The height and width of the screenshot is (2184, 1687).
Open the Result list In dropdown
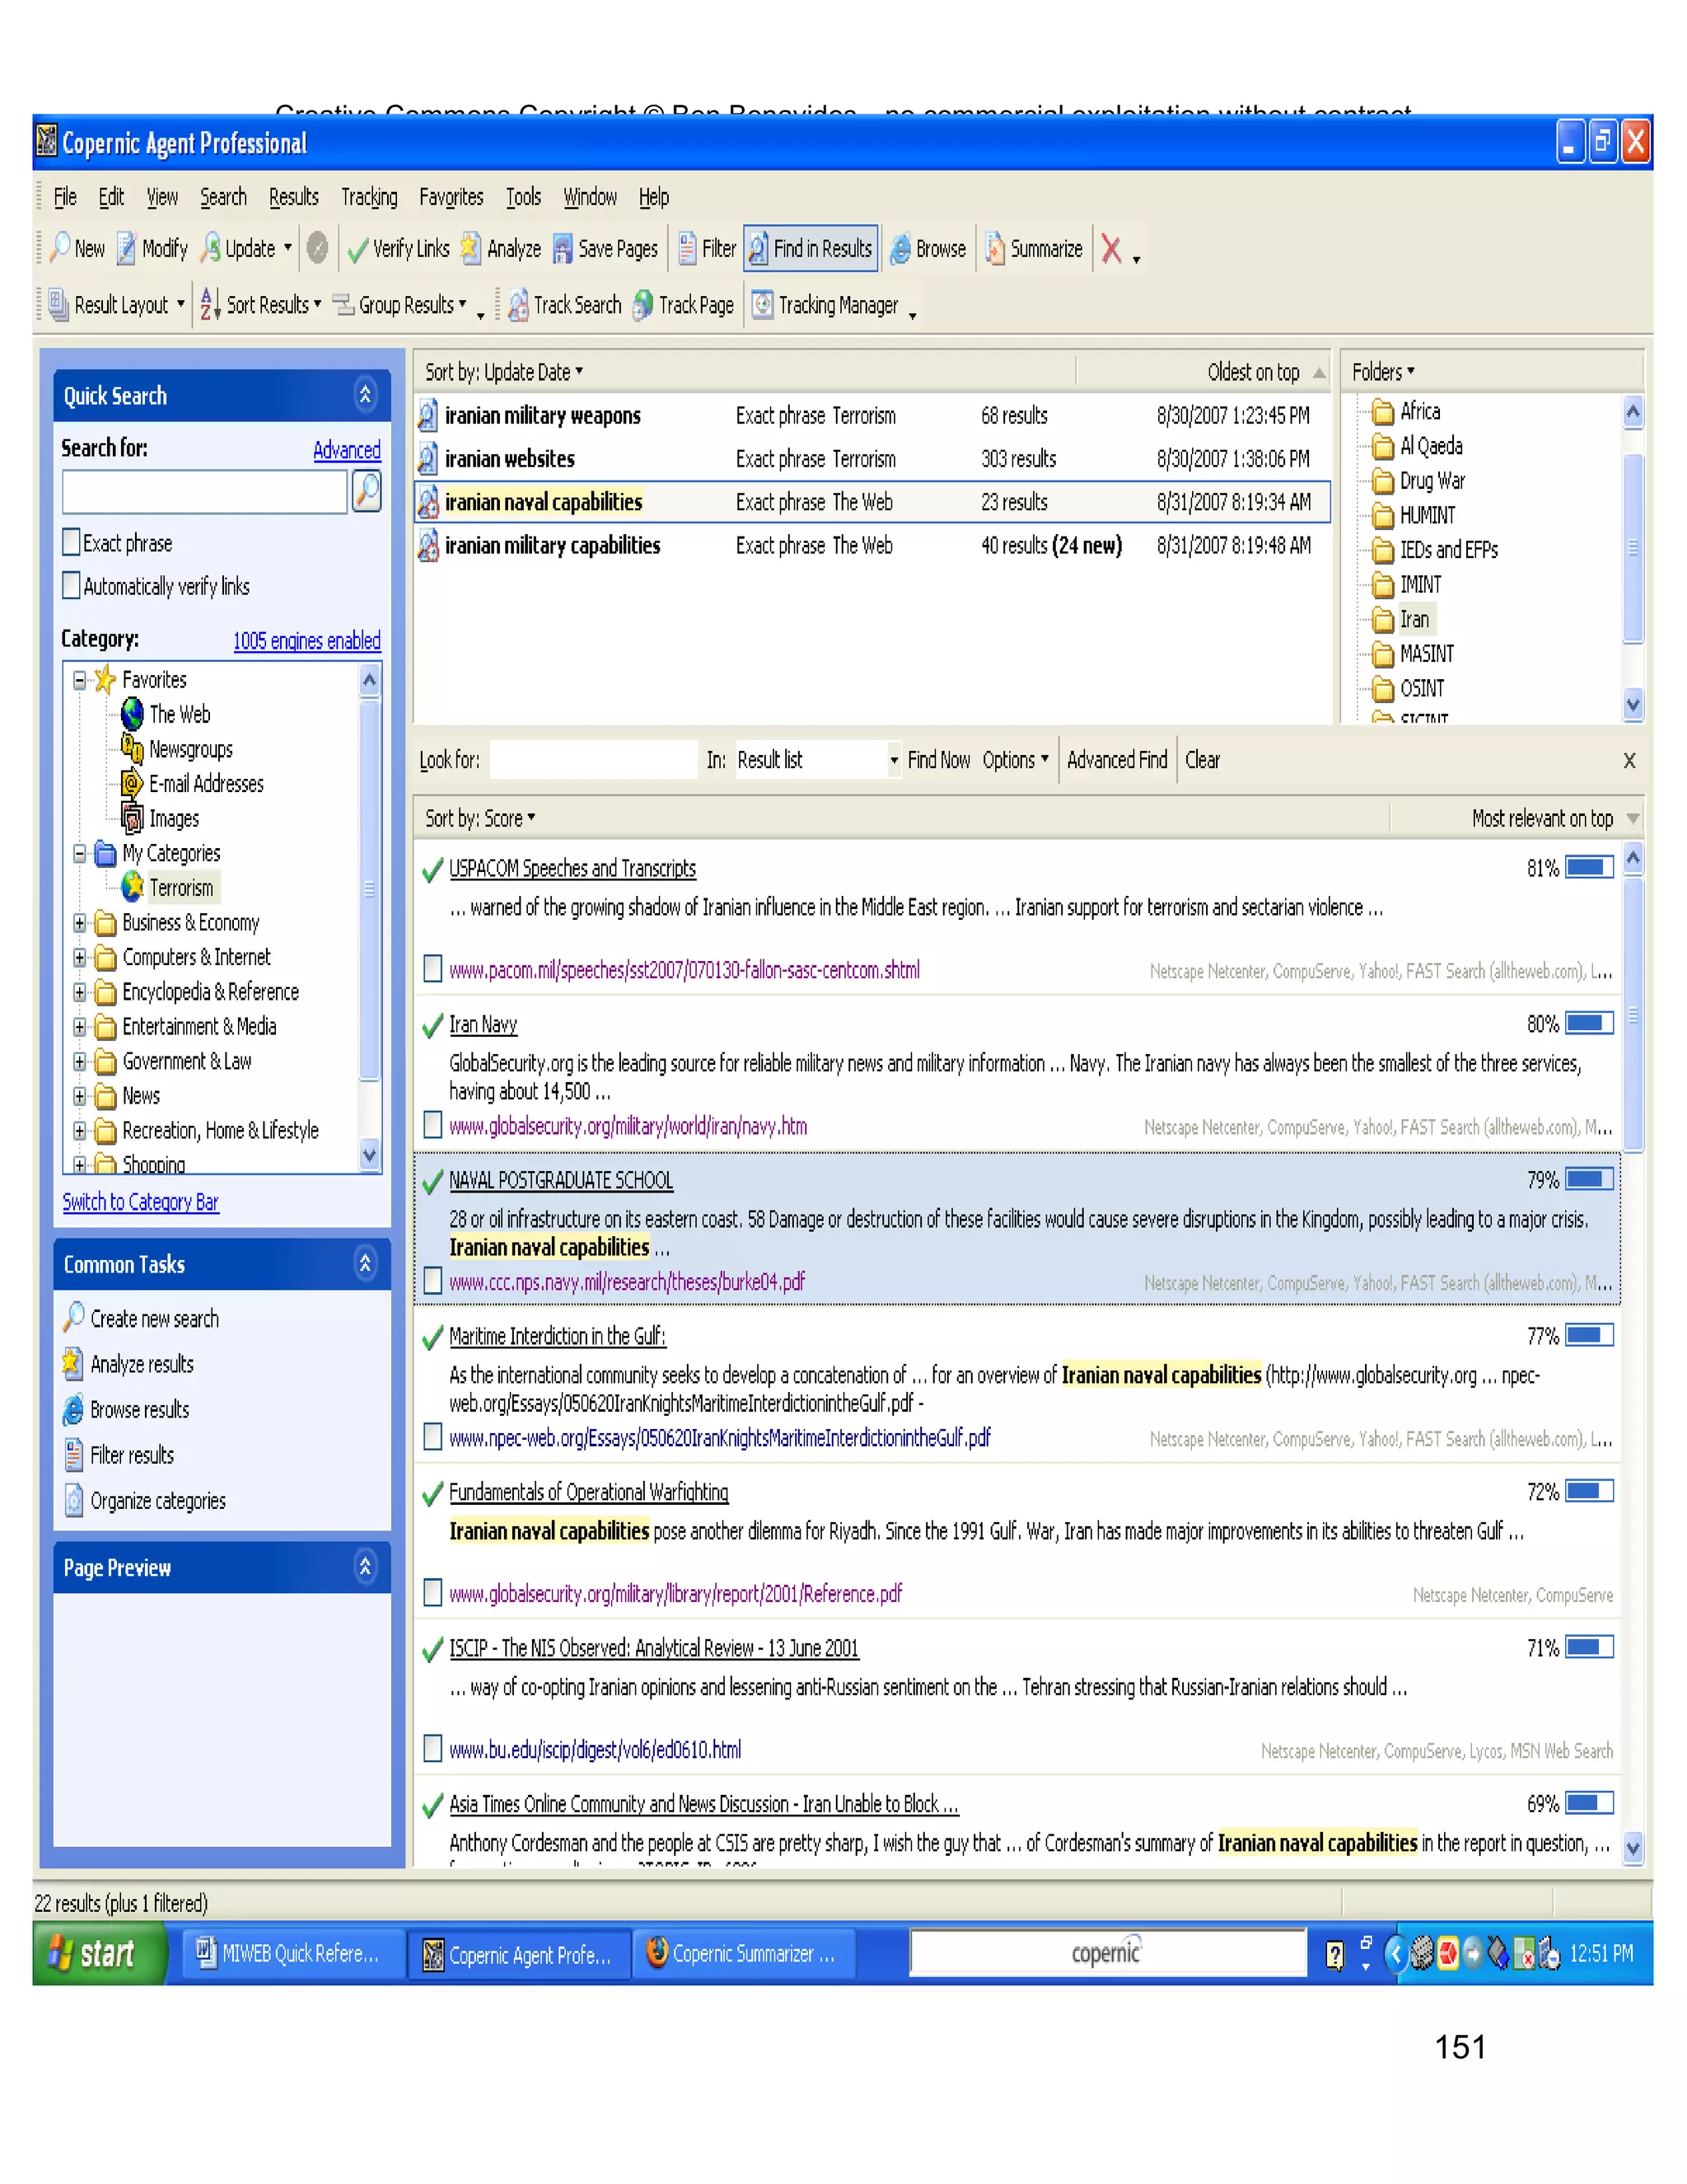click(894, 760)
